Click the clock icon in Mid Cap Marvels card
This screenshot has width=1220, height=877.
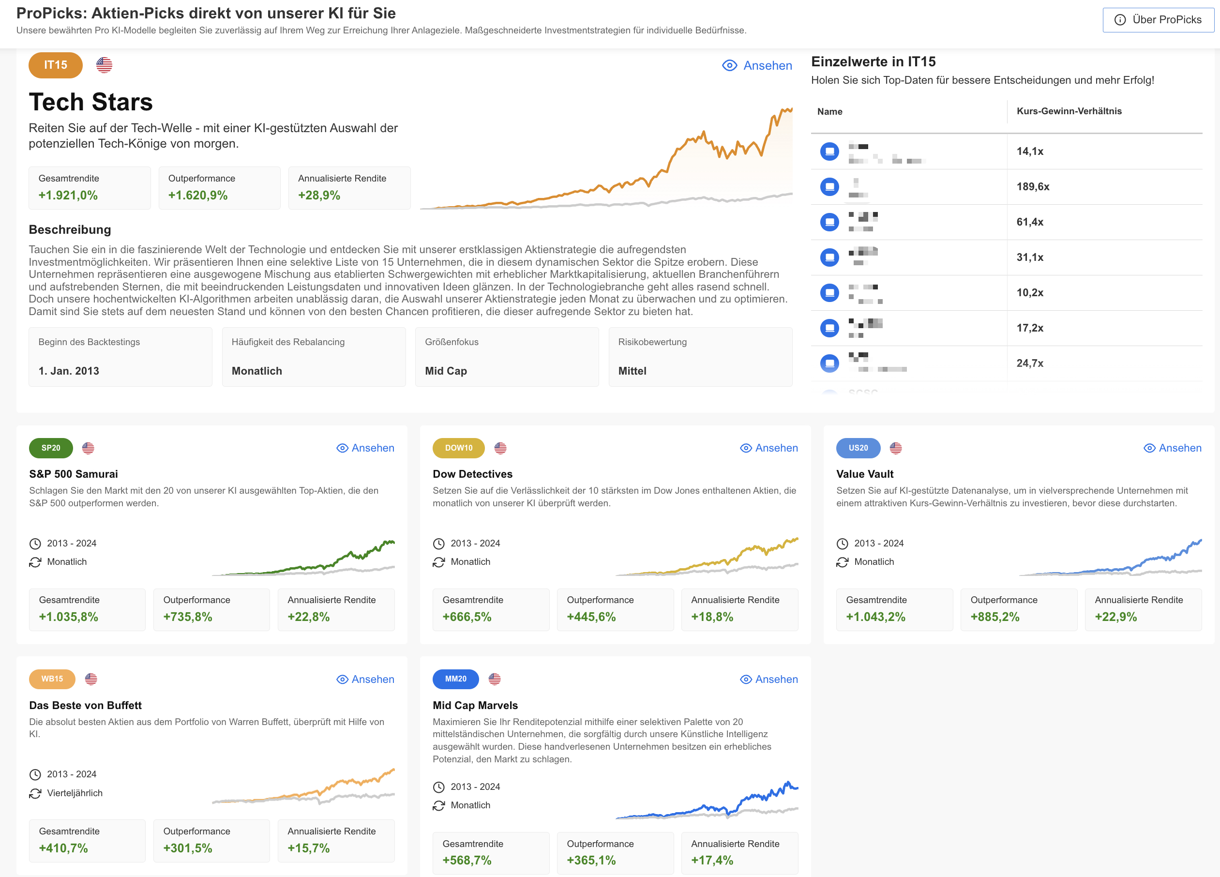(438, 786)
